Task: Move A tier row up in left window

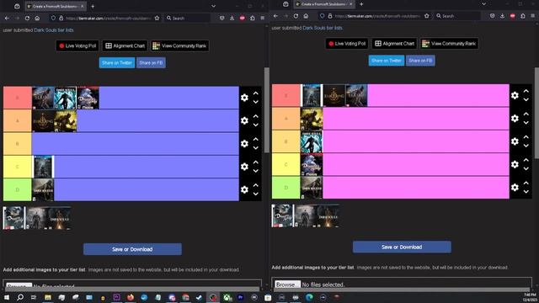Action: 256,116
